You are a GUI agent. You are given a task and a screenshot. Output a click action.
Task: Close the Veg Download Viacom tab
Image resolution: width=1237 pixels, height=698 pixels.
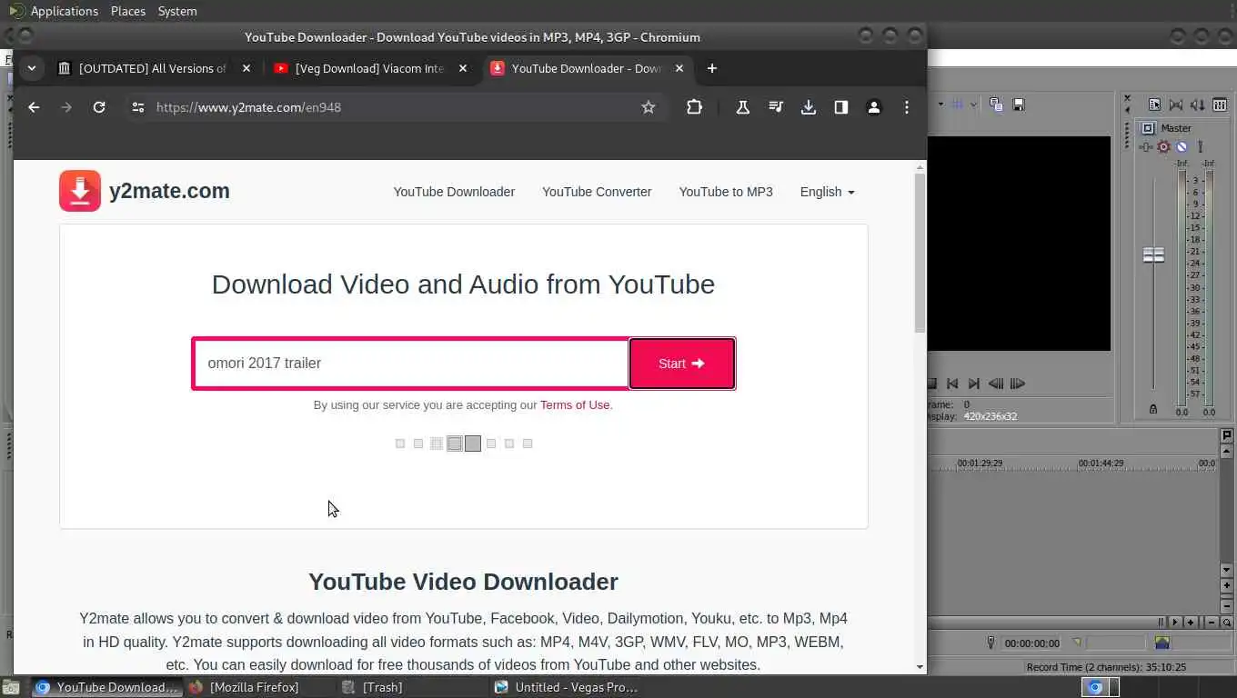(463, 68)
